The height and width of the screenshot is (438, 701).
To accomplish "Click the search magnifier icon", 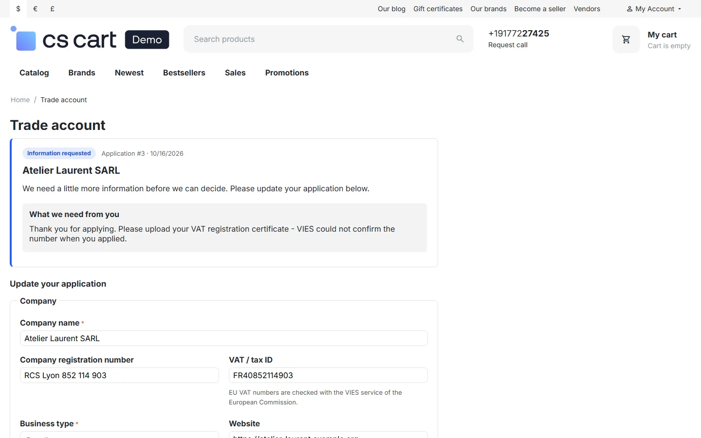I will [x=460, y=39].
